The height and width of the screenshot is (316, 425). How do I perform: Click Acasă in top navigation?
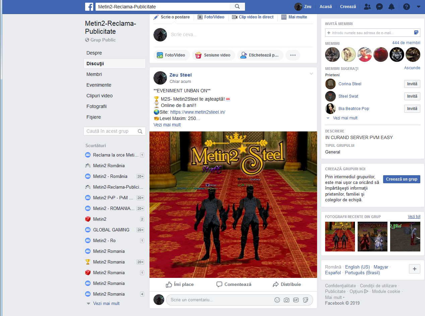[x=326, y=7]
